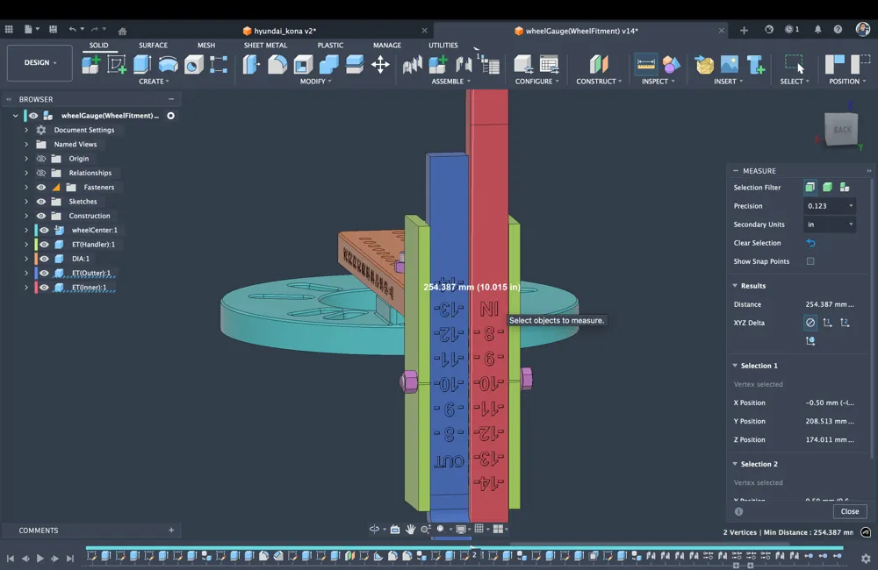
Task: Choose the Revolve tool
Action: (x=168, y=64)
